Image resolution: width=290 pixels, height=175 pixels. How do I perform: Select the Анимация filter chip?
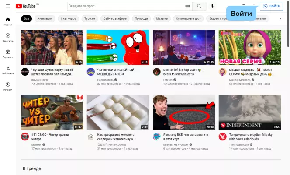[x=45, y=18]
